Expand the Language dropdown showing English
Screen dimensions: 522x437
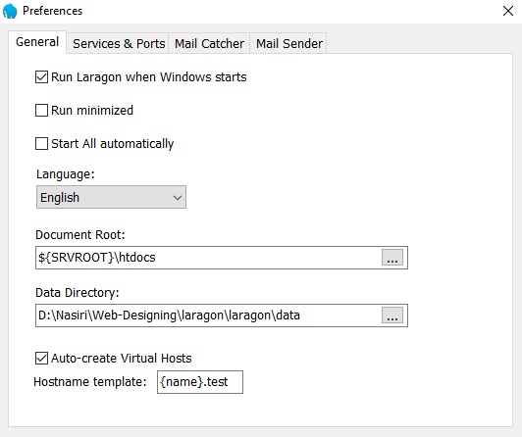111,197
